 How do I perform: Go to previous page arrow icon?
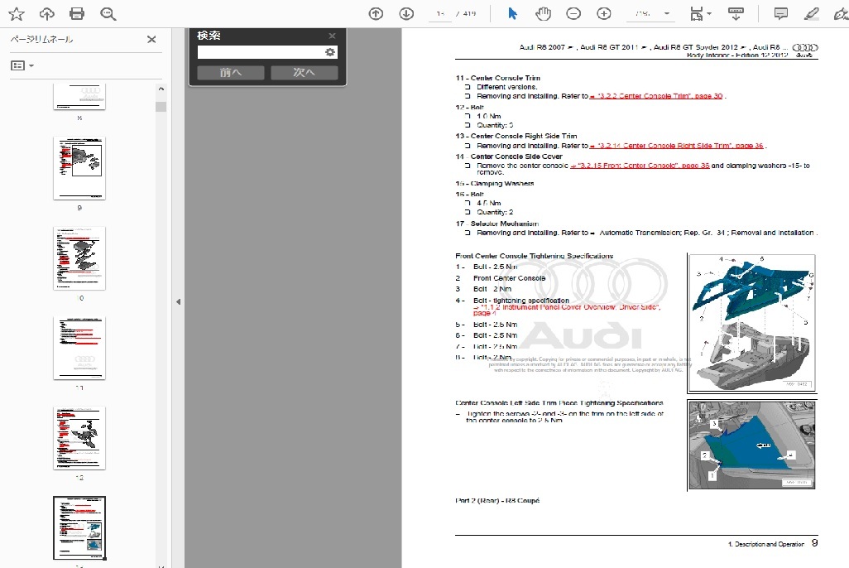[x=376, y=13]
